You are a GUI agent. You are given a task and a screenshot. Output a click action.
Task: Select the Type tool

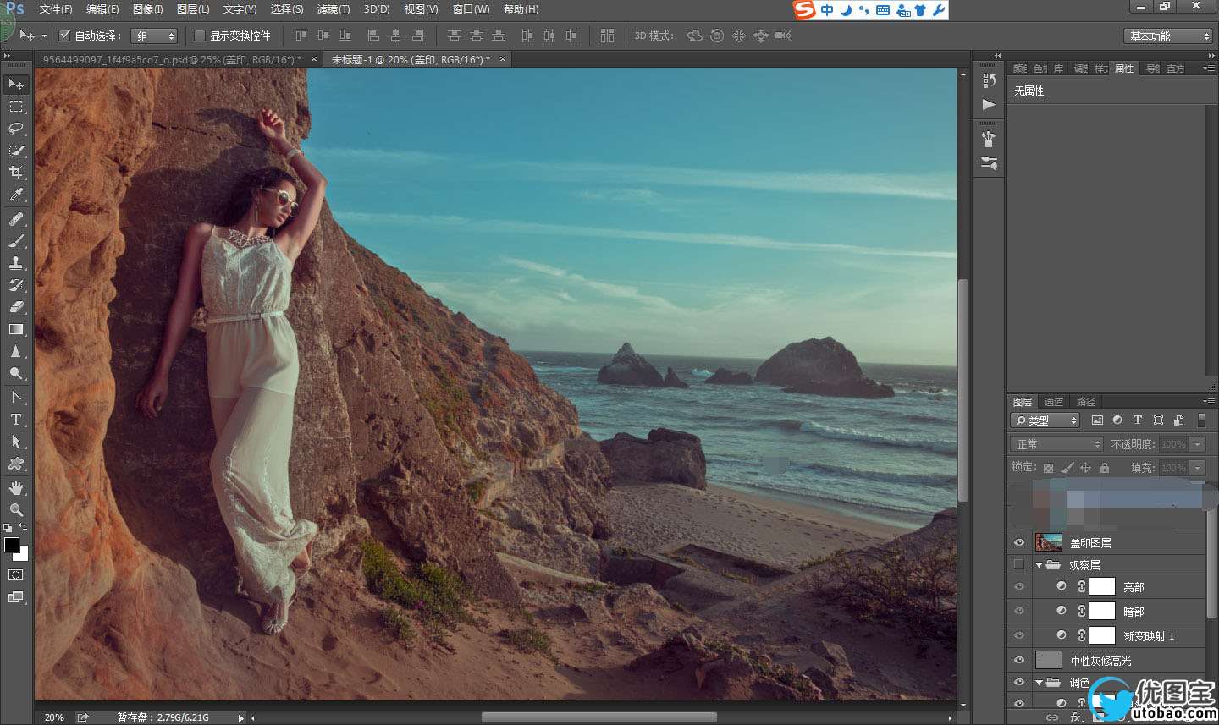16,420
